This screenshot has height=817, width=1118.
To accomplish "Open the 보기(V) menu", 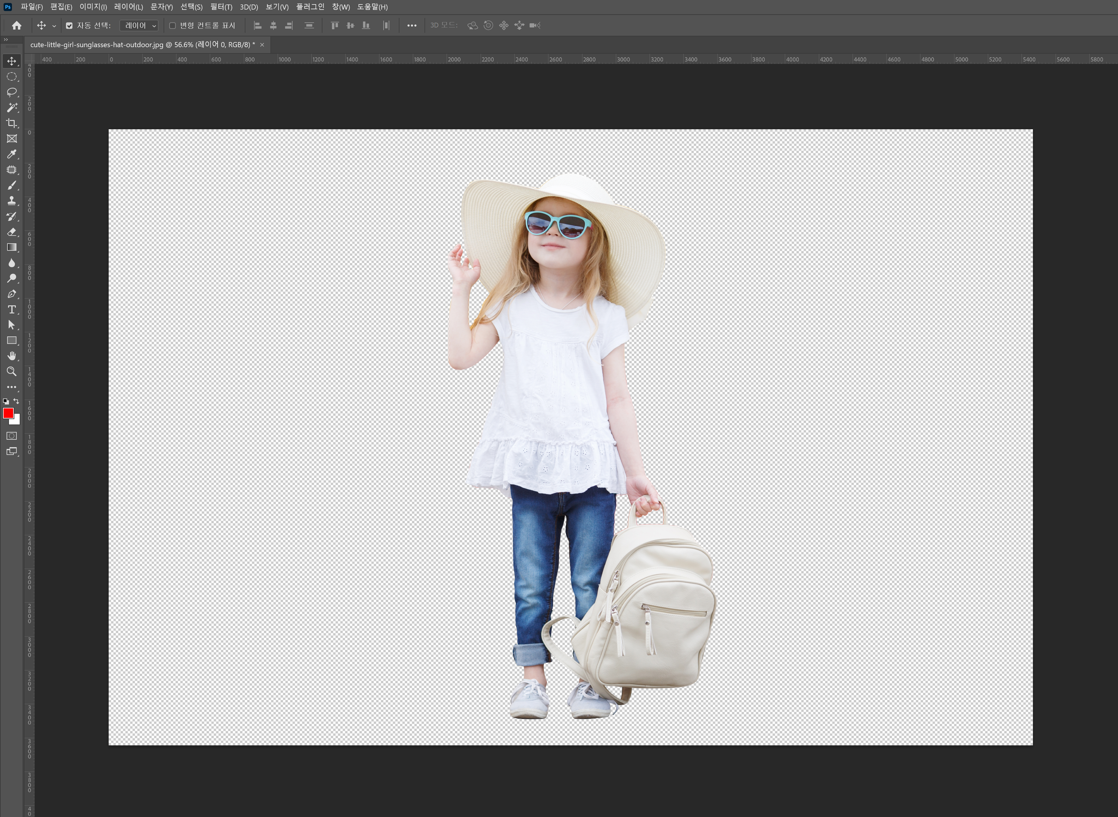I will point(277,7).
